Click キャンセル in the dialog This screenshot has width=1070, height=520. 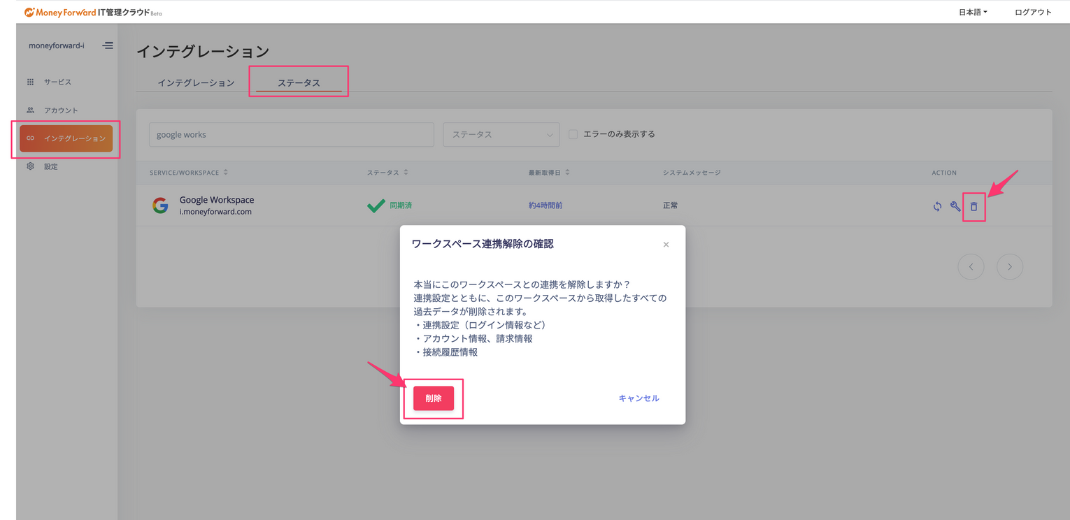click(x=639, y=398)
